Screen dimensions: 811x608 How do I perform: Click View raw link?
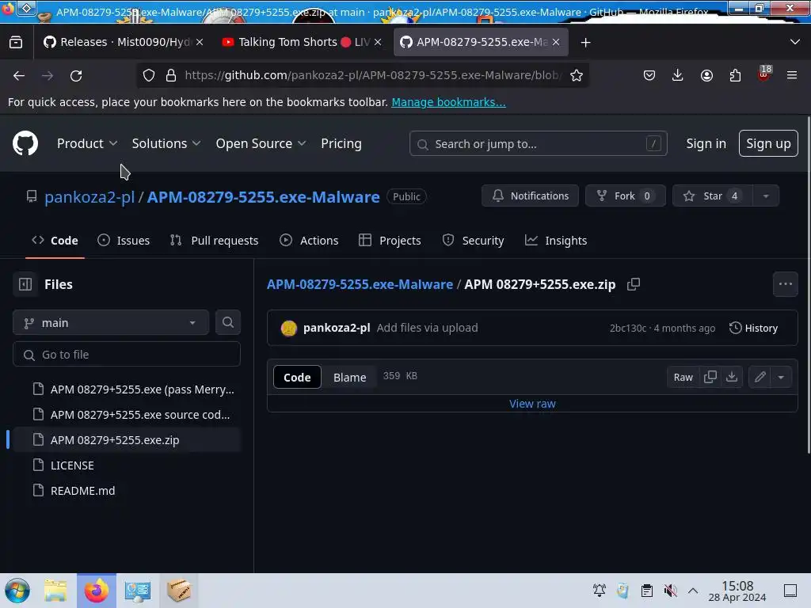tap(532, 404)
